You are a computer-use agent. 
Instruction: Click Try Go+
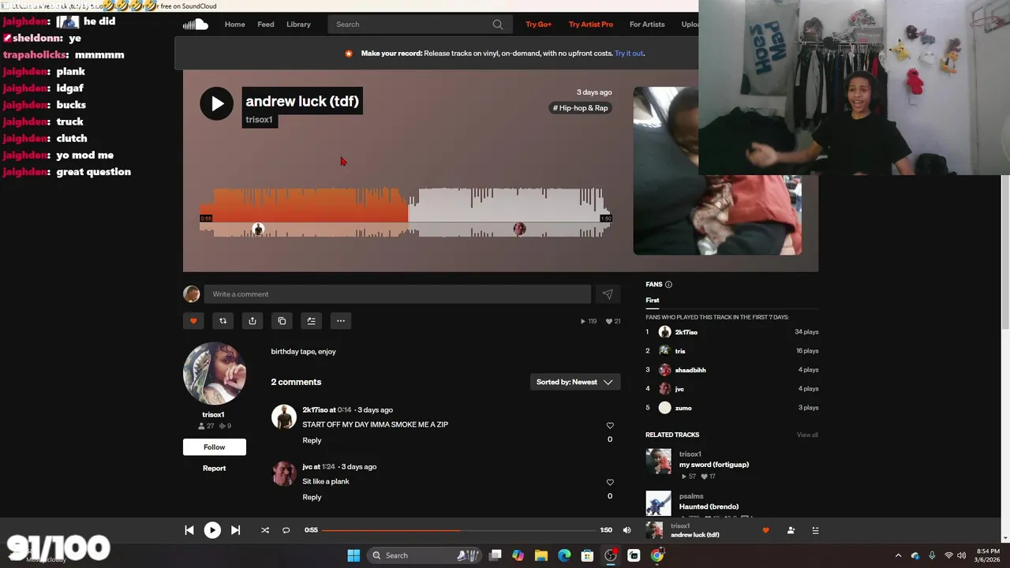pos(539,24)
